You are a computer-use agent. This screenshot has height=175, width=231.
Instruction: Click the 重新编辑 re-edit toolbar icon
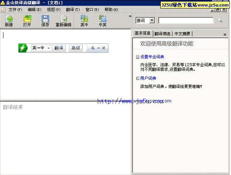[63, 21]
